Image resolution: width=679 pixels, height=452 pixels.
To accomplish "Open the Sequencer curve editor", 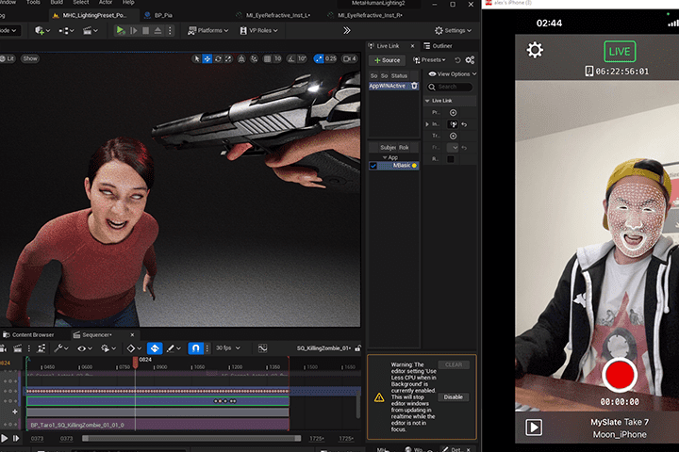I will tap(262, 348).
